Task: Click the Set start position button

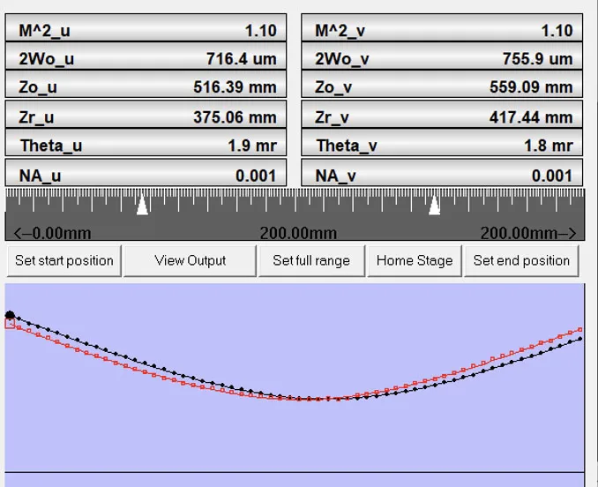Action: [x=64, y=260]
